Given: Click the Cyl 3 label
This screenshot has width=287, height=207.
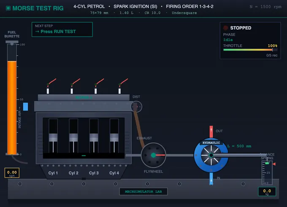Looking at the screenshot, I should pyautogui.click(x=94, y=173).
